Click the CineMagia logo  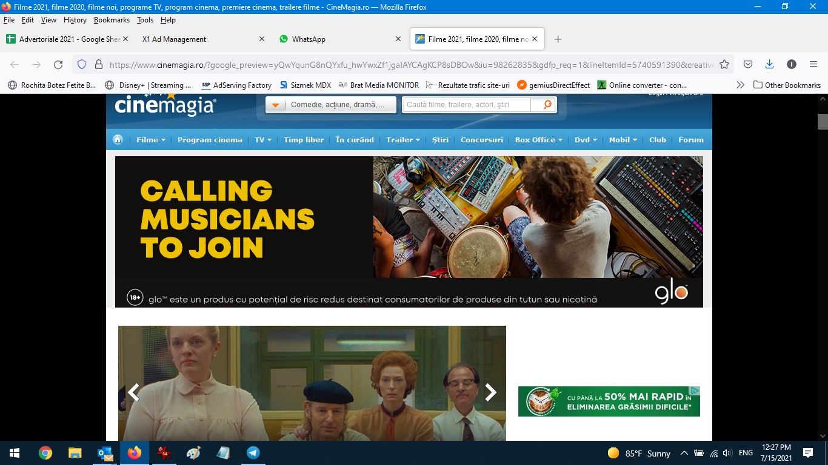(x=165, y=104)
